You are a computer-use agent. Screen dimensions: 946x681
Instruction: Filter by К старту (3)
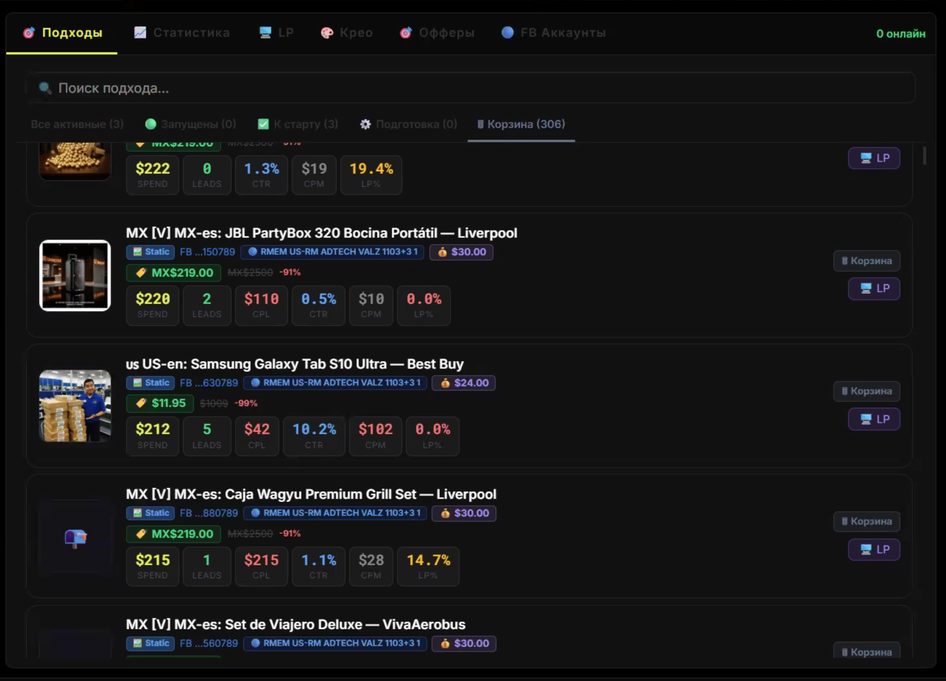298,124
